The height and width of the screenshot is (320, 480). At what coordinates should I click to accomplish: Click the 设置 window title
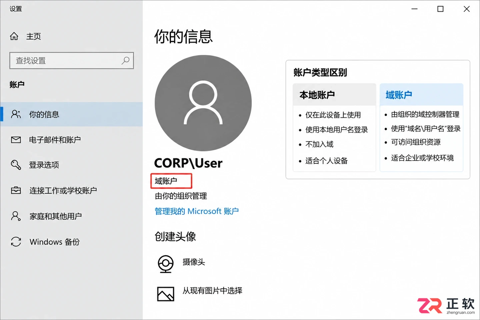[16, 9]
